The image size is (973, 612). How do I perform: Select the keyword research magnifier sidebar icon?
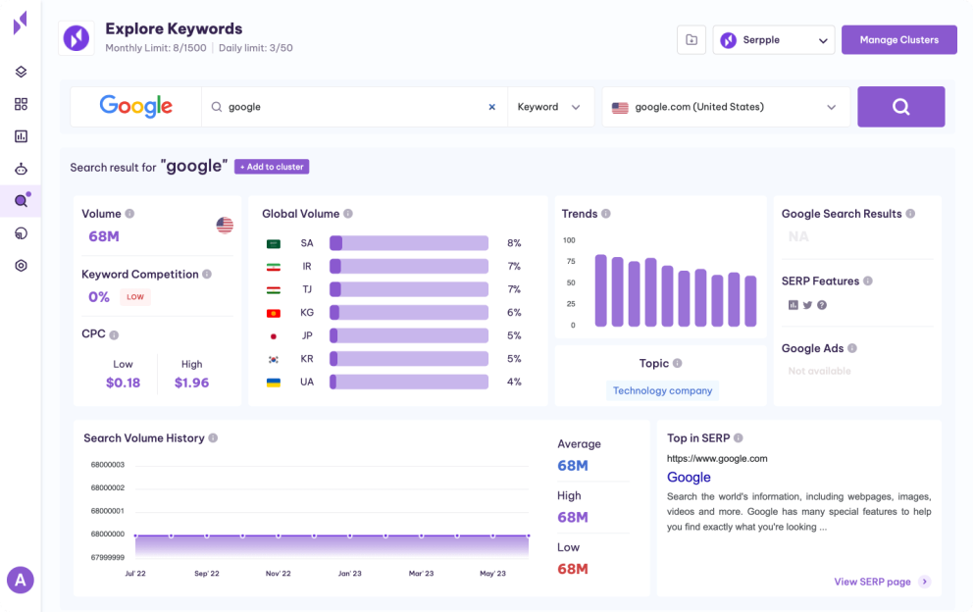(21, 200)
